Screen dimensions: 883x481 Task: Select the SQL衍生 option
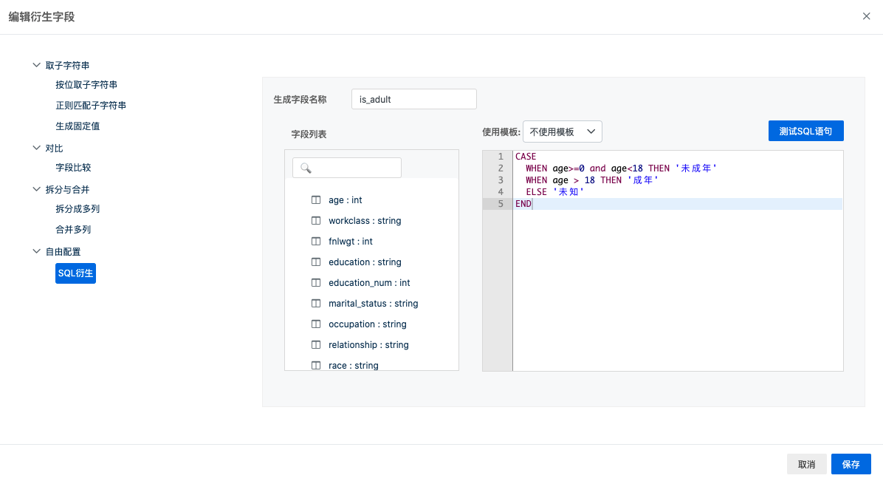tap(75, 273)
